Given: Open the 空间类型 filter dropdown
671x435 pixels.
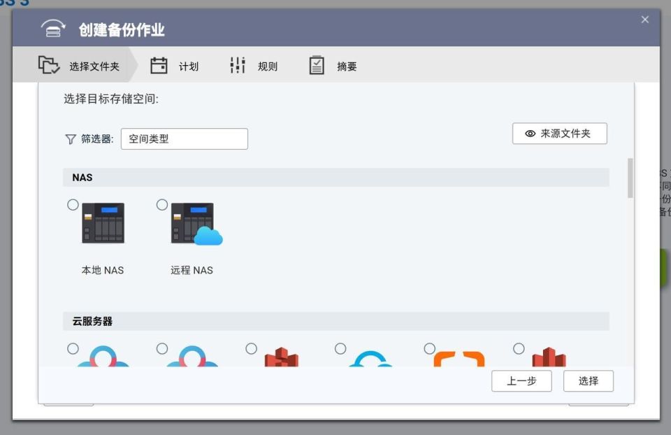Looking at the screenshot, I should (x=184, y=138).
